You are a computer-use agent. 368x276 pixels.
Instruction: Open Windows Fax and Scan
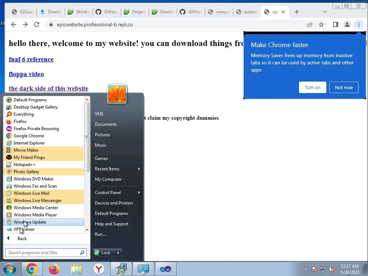click(43, 186)
